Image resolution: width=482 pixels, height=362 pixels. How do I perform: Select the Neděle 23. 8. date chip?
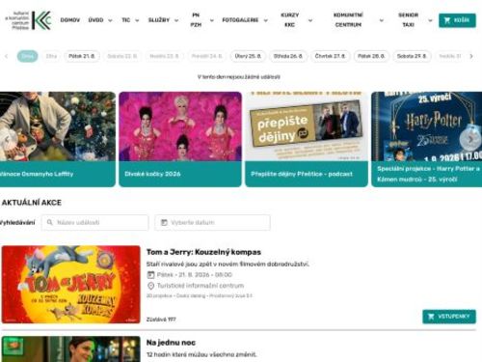pyautogui.click(x=164, y=56)
